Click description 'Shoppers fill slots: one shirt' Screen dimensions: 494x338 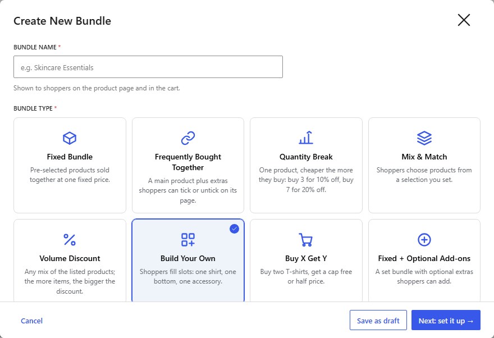point(187,276)
